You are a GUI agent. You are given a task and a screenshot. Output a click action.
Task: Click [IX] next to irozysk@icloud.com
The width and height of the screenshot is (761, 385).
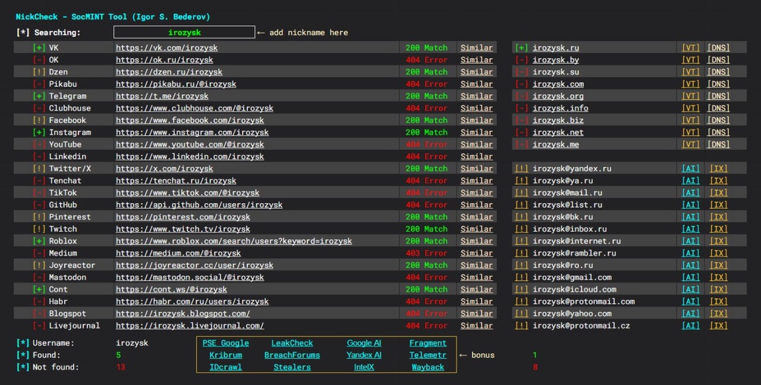[x=719, y=289]
